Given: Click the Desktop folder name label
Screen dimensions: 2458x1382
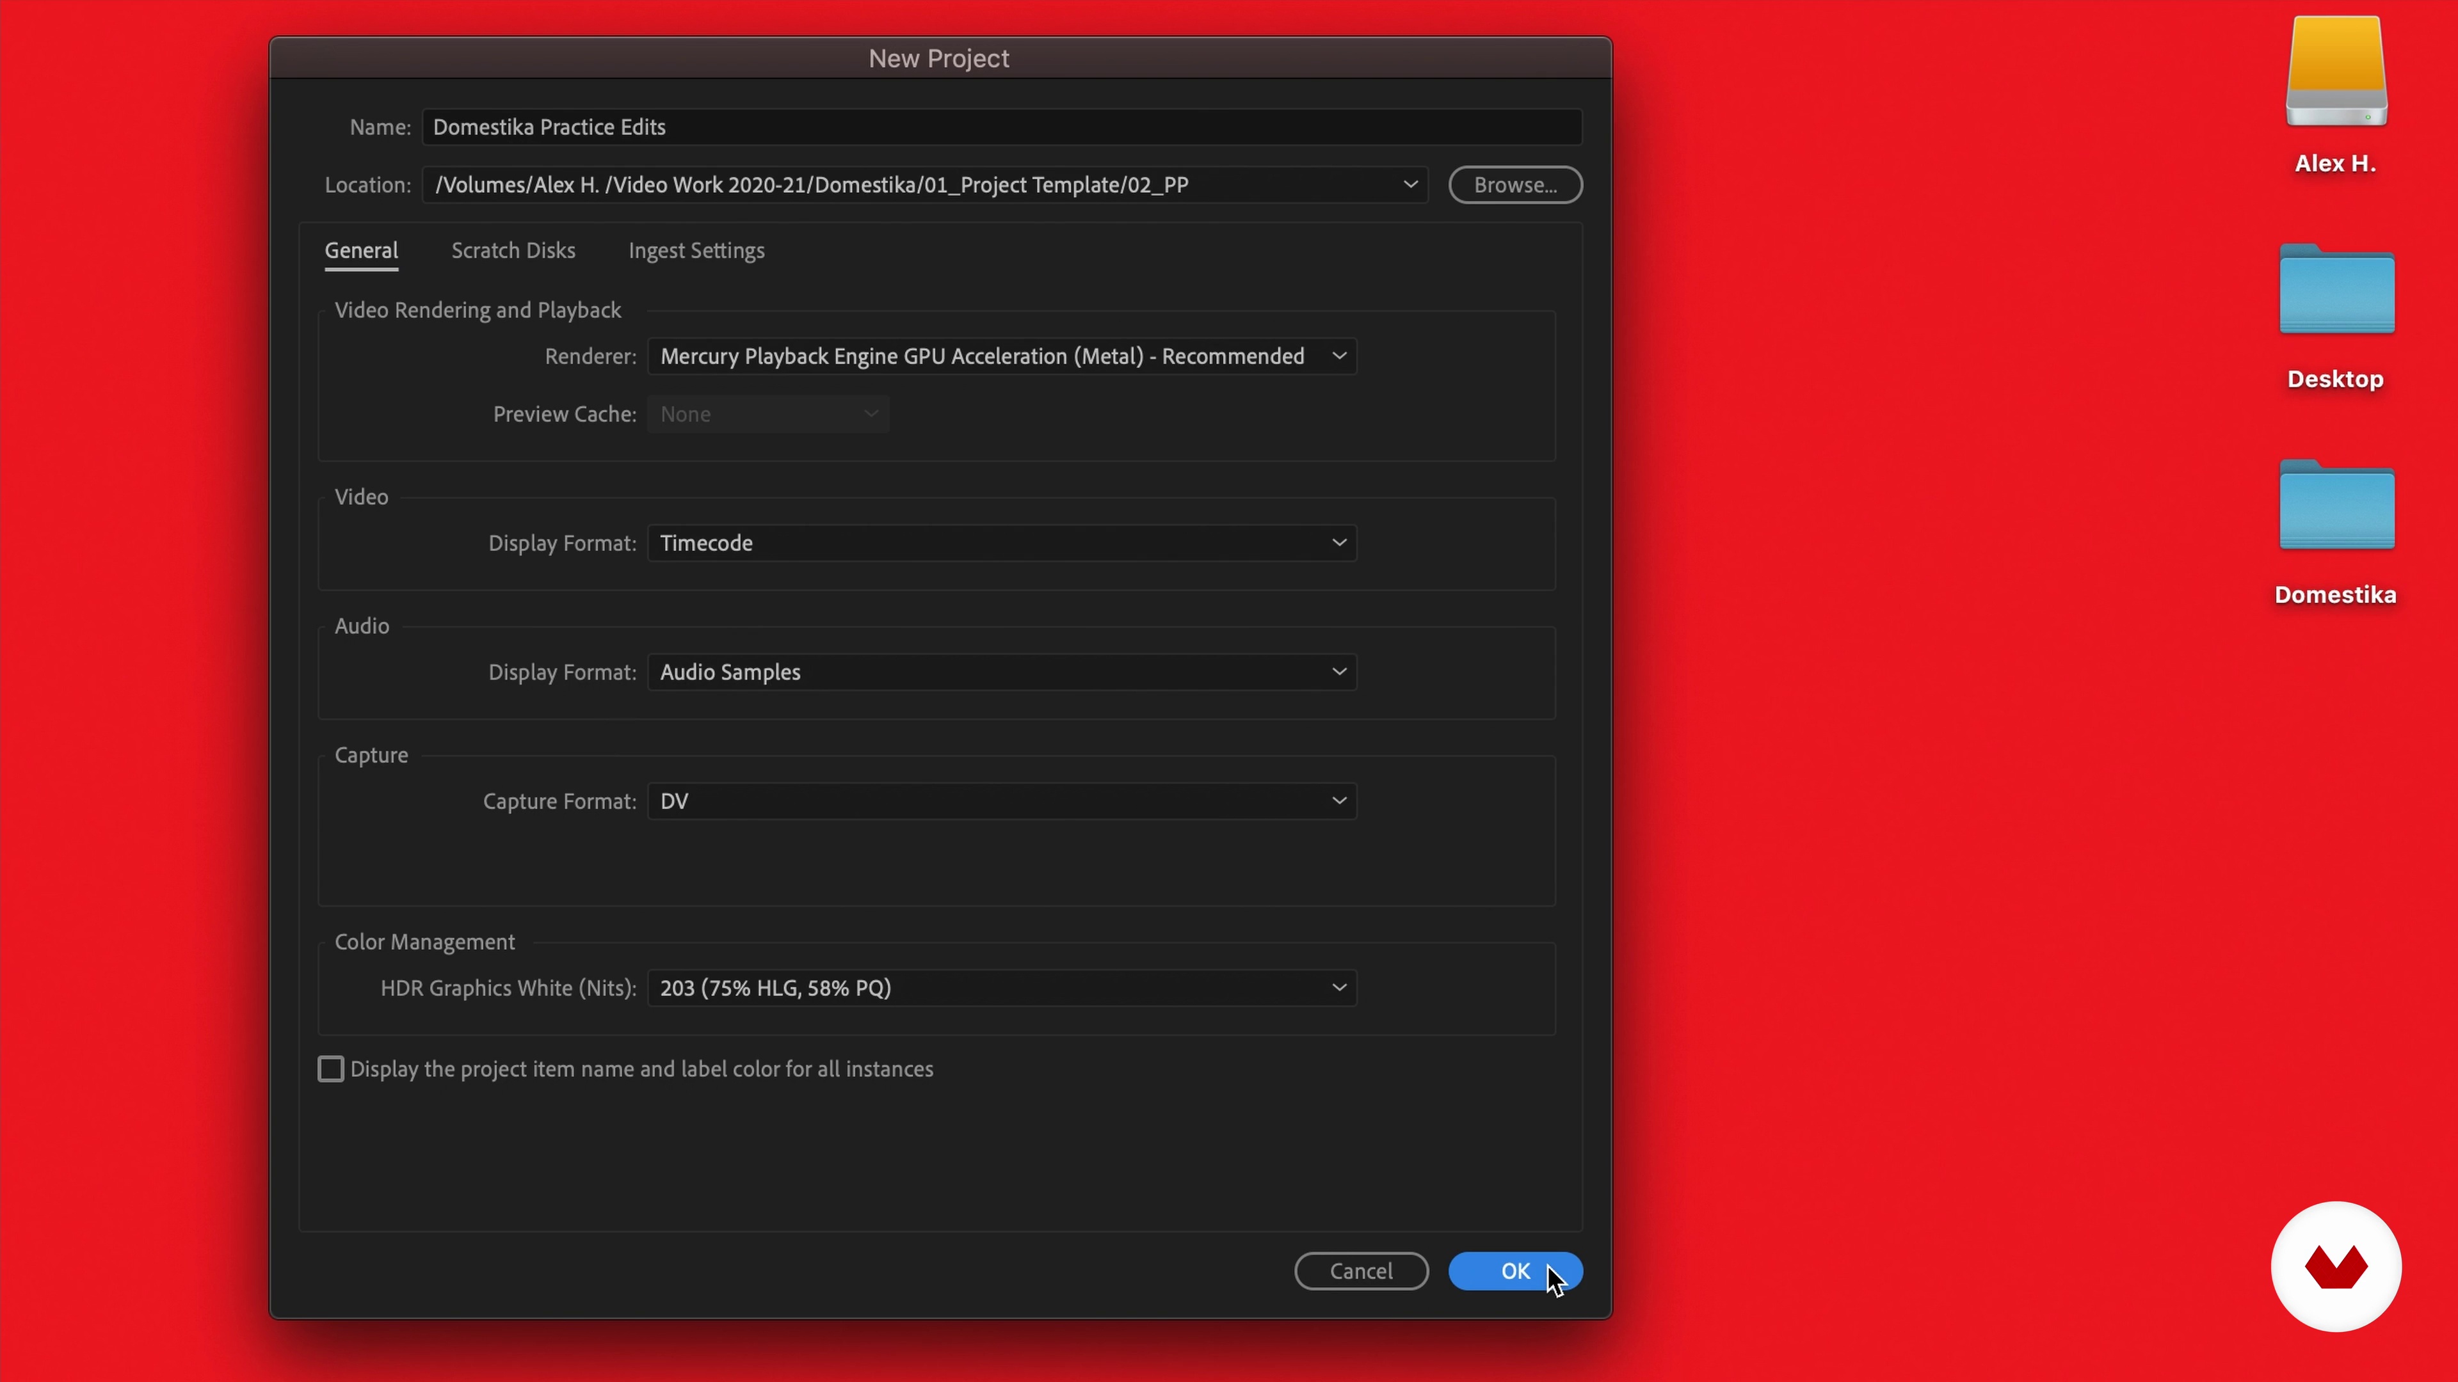Looking at the screenshot, I should (x=2336, y=379).
